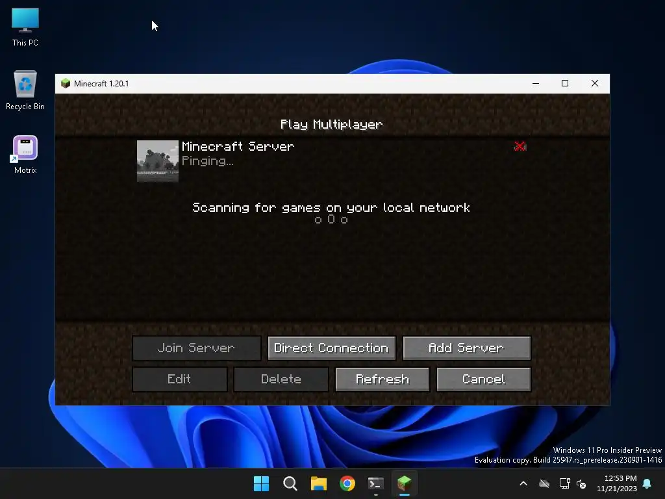Open taskbar Search
This screenshot has height=499, width=665.
coord(290,483)
